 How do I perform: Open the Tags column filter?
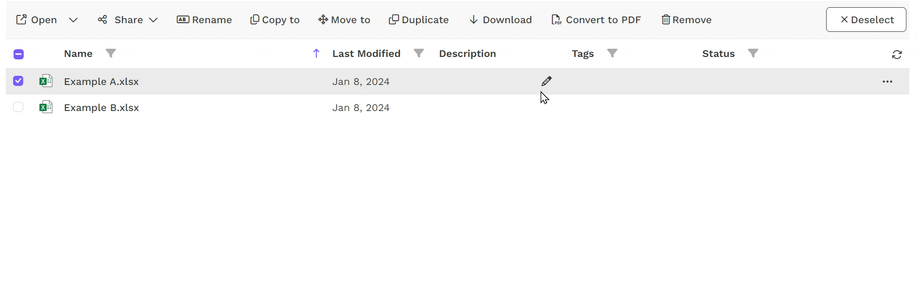612,54
